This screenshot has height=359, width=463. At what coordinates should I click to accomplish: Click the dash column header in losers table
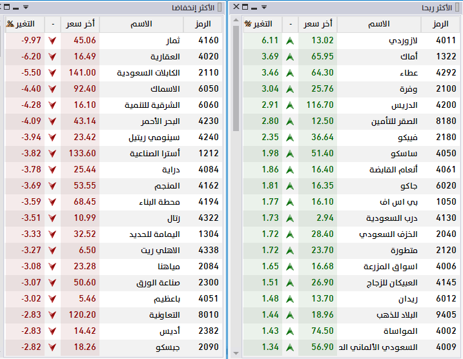tap(53, 24)
